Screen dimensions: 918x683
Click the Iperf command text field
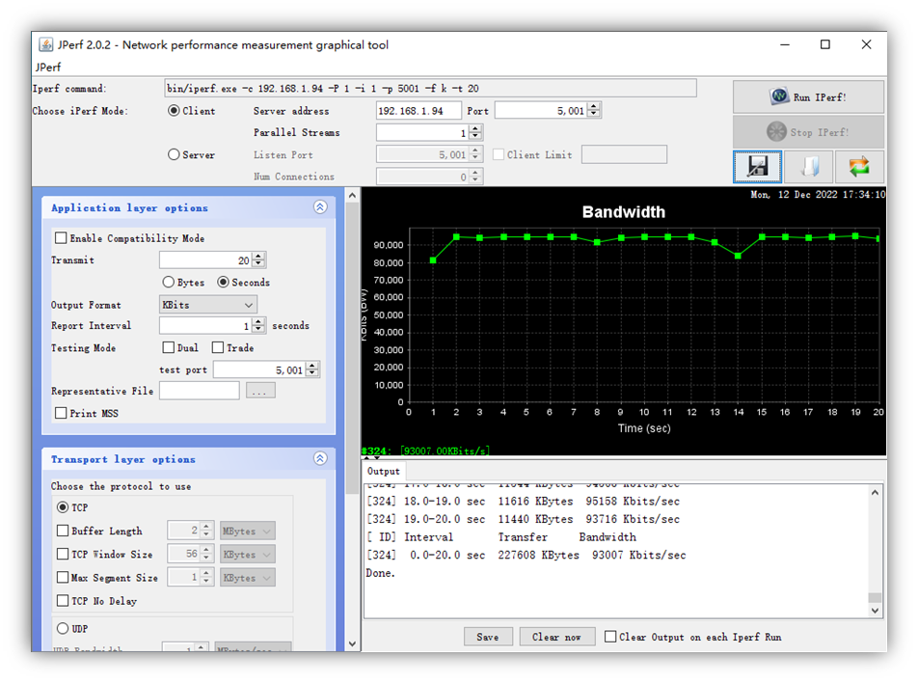[x=430, y=89]
